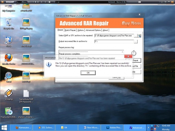Browse for RAR archive to repair

tap(136, 36)
